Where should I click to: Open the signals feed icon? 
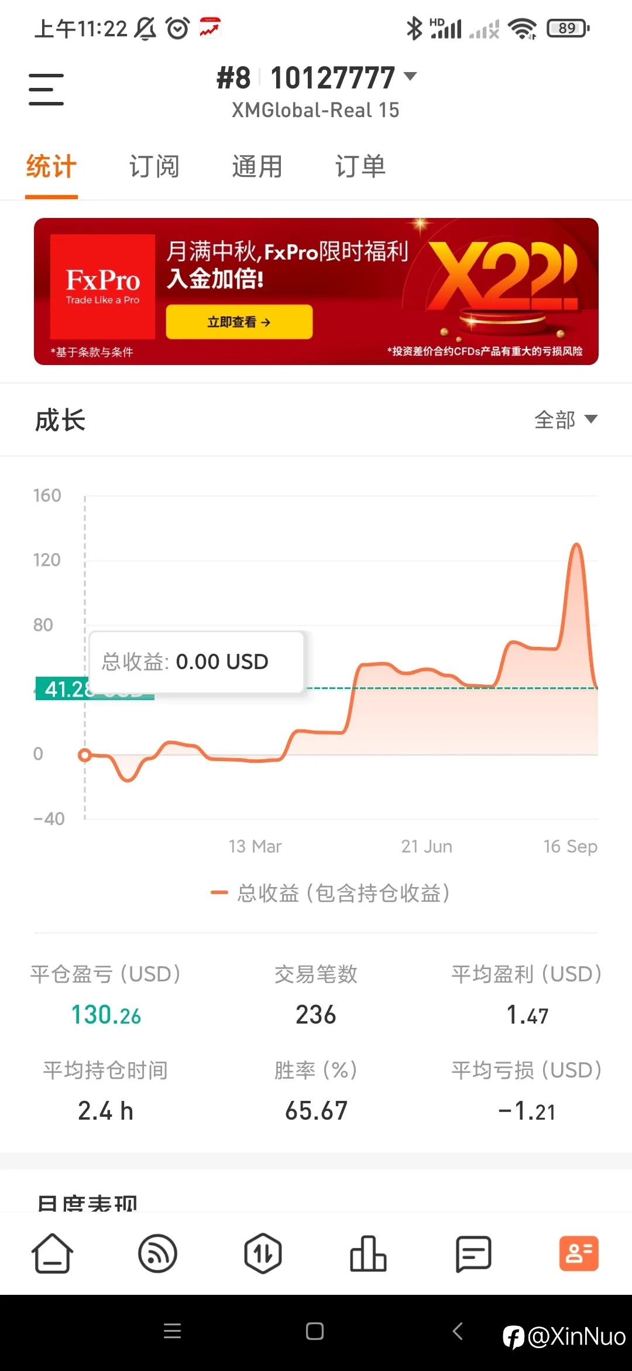[157, 1254]
